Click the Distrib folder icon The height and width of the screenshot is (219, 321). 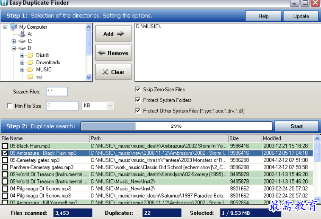[30, 55]
